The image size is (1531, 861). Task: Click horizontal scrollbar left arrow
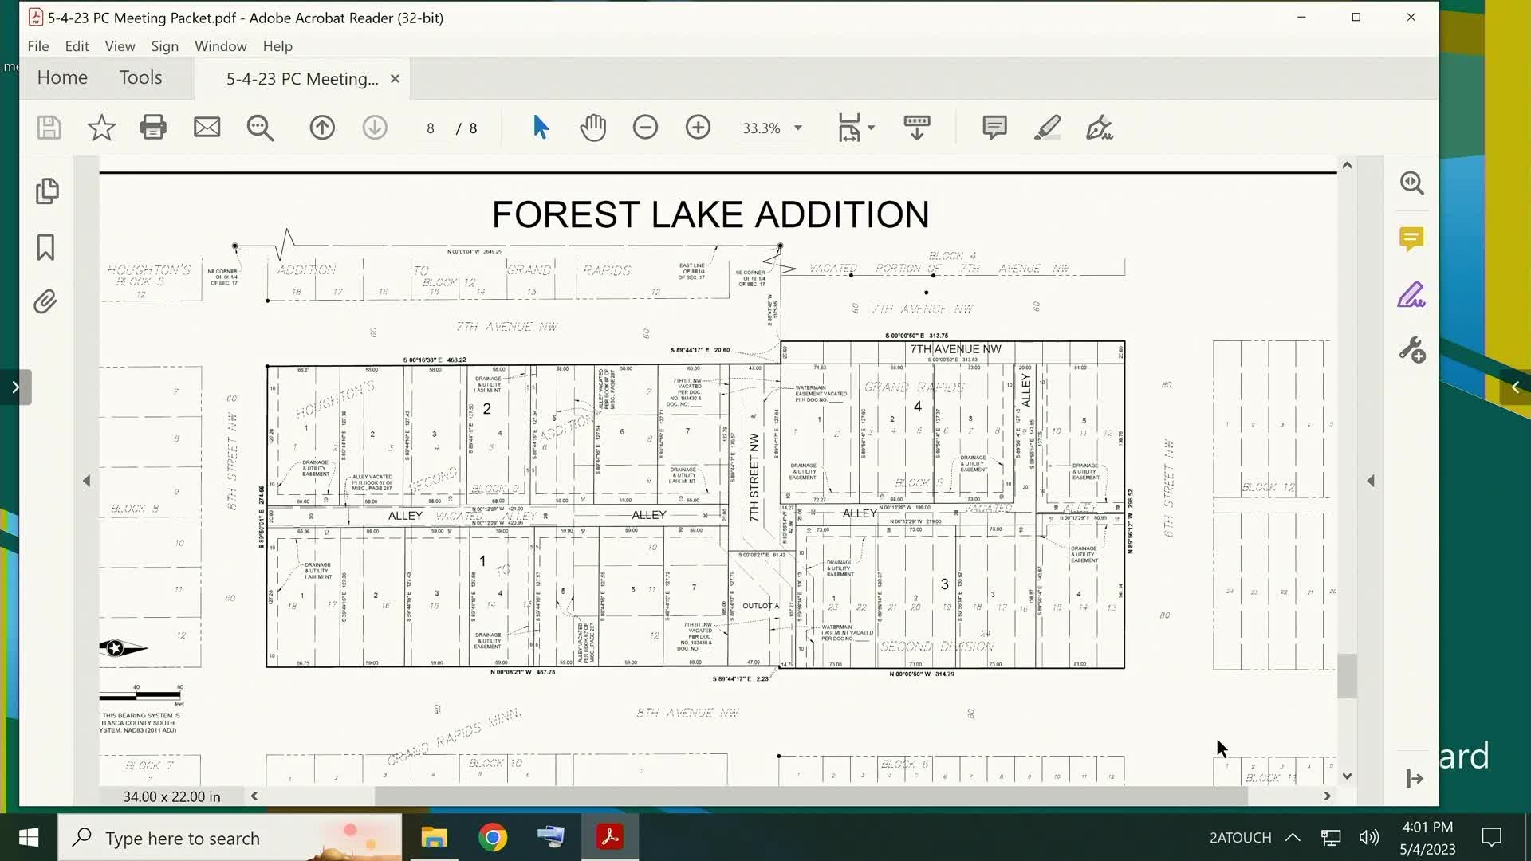(x=254, y=796)
